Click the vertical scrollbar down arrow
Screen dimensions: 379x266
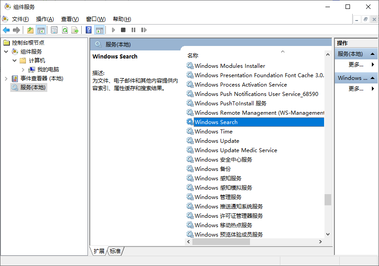pyautogui.click(x=328, y=234)
